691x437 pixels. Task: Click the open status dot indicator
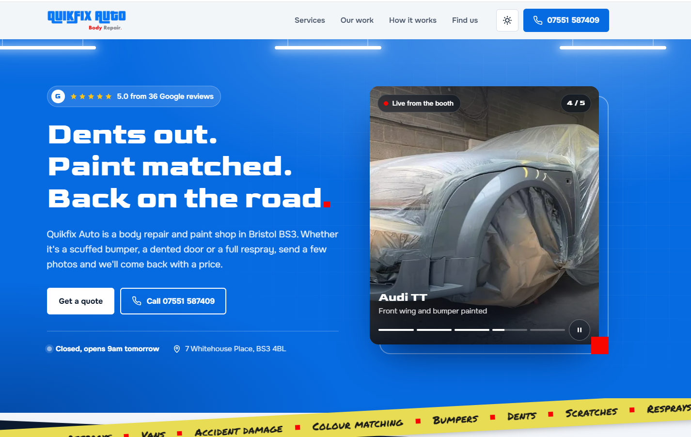49,349
